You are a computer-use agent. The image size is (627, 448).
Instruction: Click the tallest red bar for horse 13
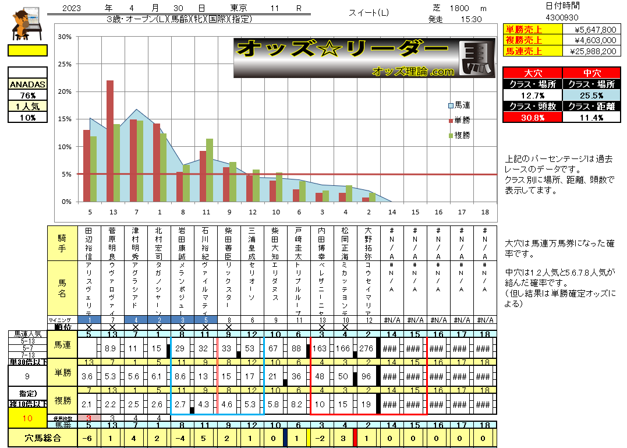click(110, 140)
